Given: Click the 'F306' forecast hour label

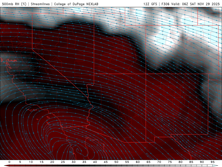Looking at the screenshot, I should (165, 4).
